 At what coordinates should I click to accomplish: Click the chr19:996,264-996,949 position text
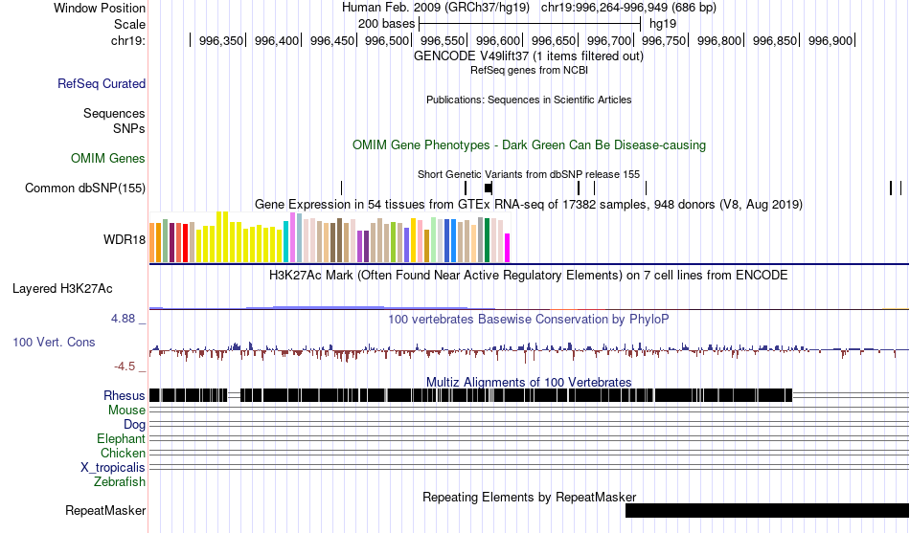[628, 8]
